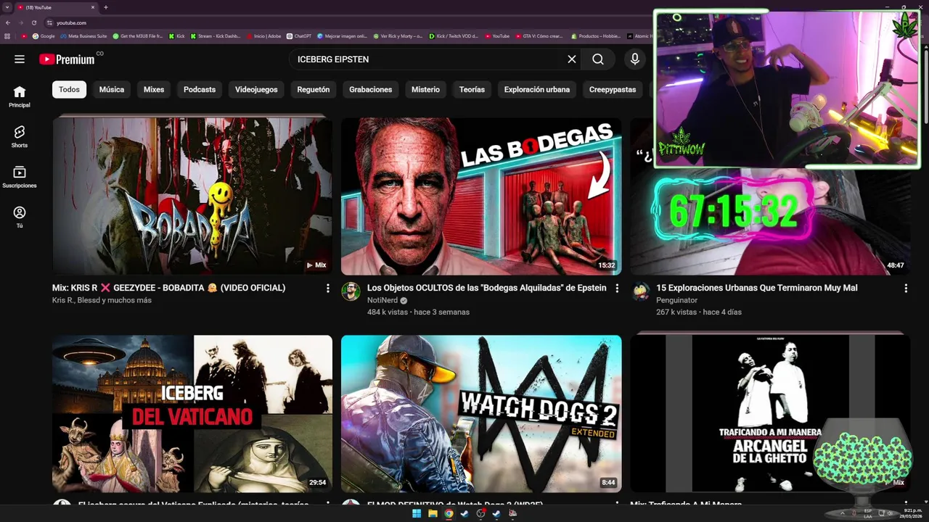Show hidden system tray icons

pos(843,513)
